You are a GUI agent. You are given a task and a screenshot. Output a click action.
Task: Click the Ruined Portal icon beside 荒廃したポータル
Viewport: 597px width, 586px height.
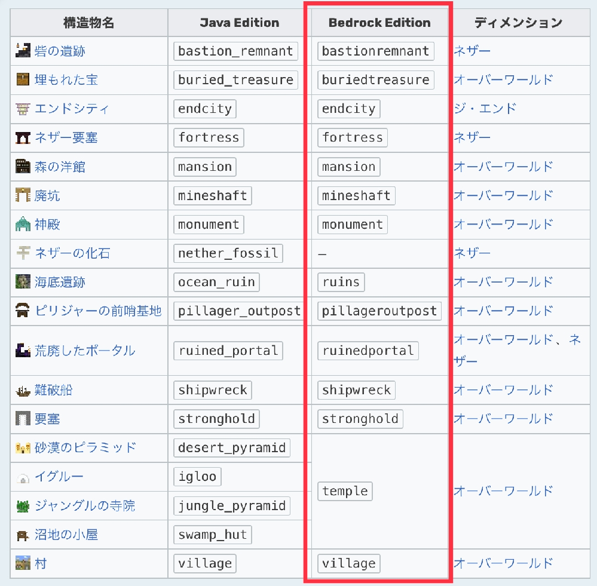pyautogui.click(x=23, y=351)
